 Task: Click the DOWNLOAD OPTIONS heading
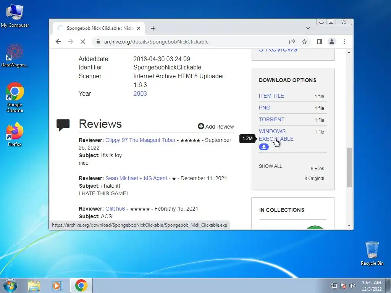(x=288, y=80)
